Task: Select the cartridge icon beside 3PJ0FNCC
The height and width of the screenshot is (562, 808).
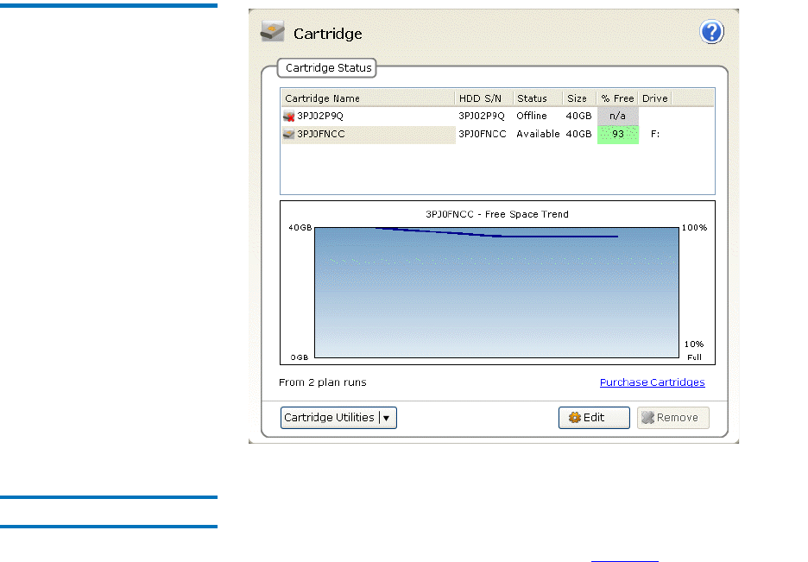Action: pyautogui.click(x=288, y=134)
